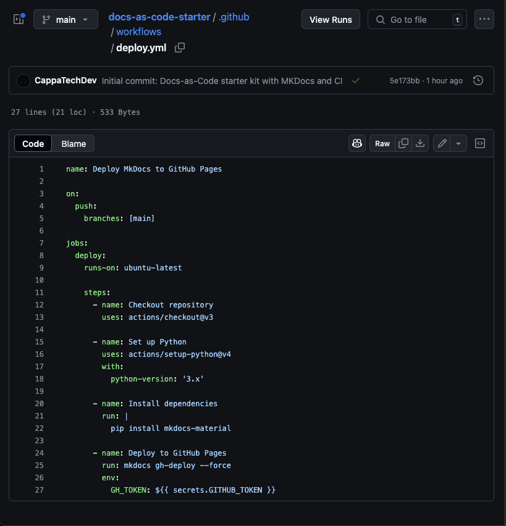
Task: Open the main branch selector dropdown
Action: tap(66, 20)
